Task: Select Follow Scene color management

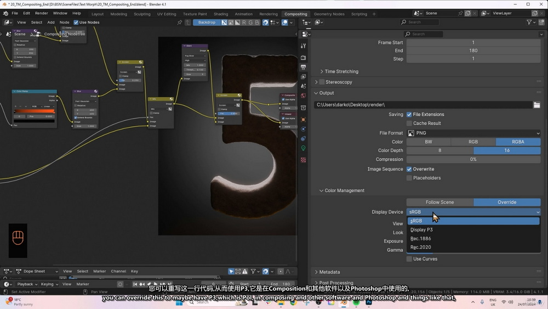Action: click(439, 203)
